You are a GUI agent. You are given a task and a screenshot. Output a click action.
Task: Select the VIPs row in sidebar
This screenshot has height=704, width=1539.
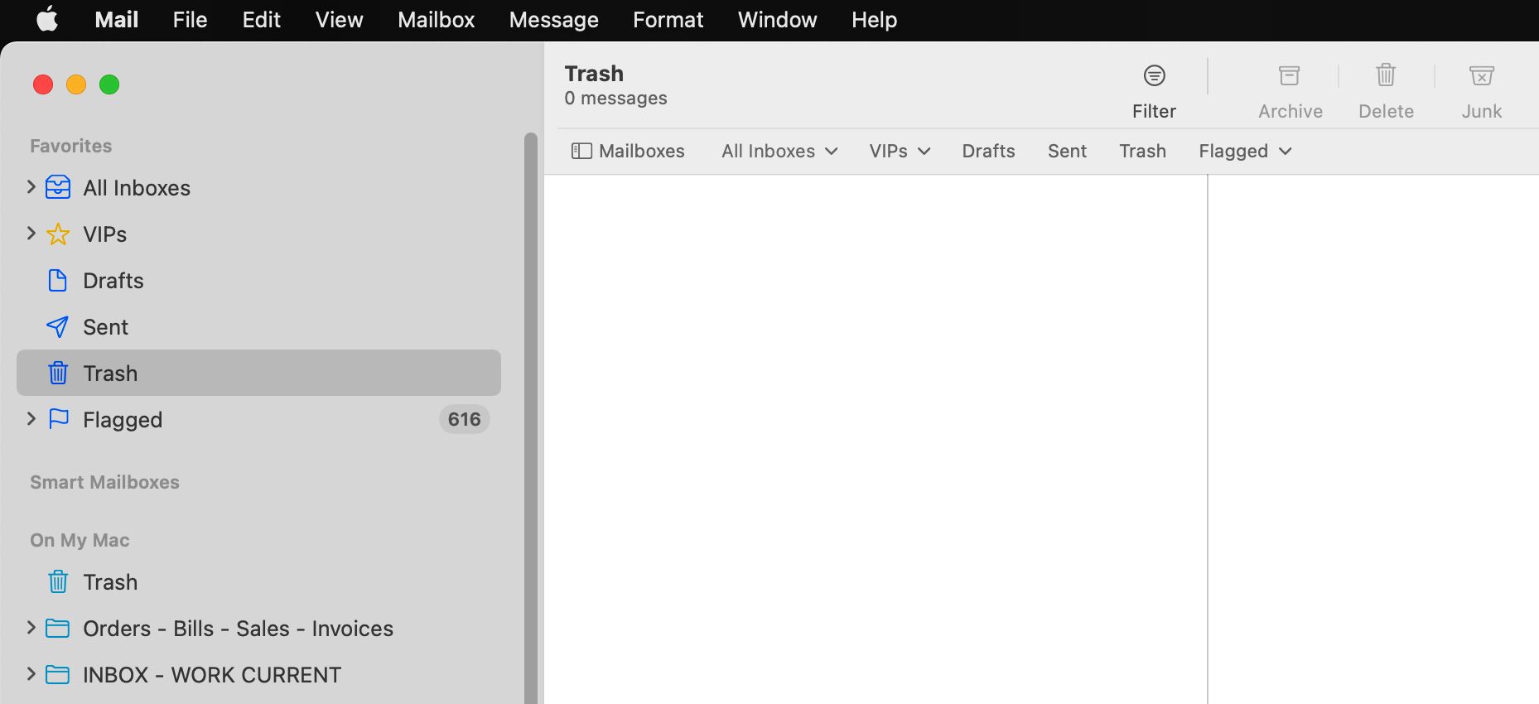(x=258, y=234)
